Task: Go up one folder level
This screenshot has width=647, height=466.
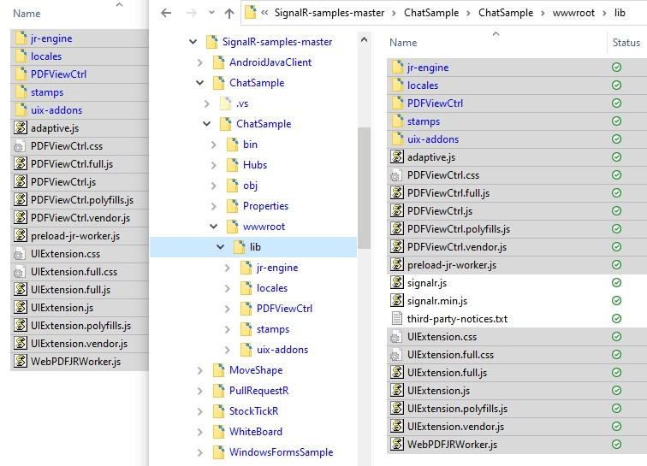Action: coord(229,13)
